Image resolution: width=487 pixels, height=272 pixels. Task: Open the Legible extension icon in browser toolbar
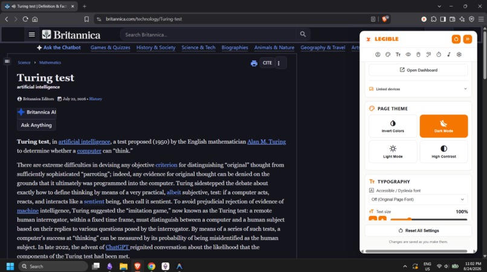[x=424, y=19]
